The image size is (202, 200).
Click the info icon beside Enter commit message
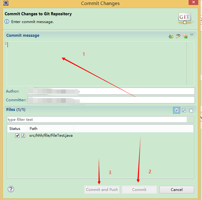click(7, 21)
